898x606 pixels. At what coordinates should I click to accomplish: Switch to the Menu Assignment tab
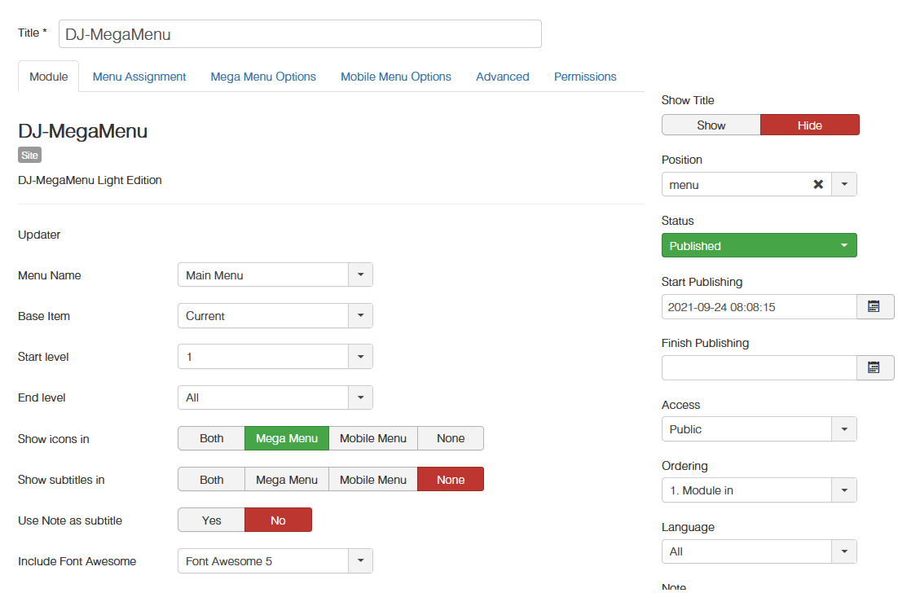click(139, 77)
